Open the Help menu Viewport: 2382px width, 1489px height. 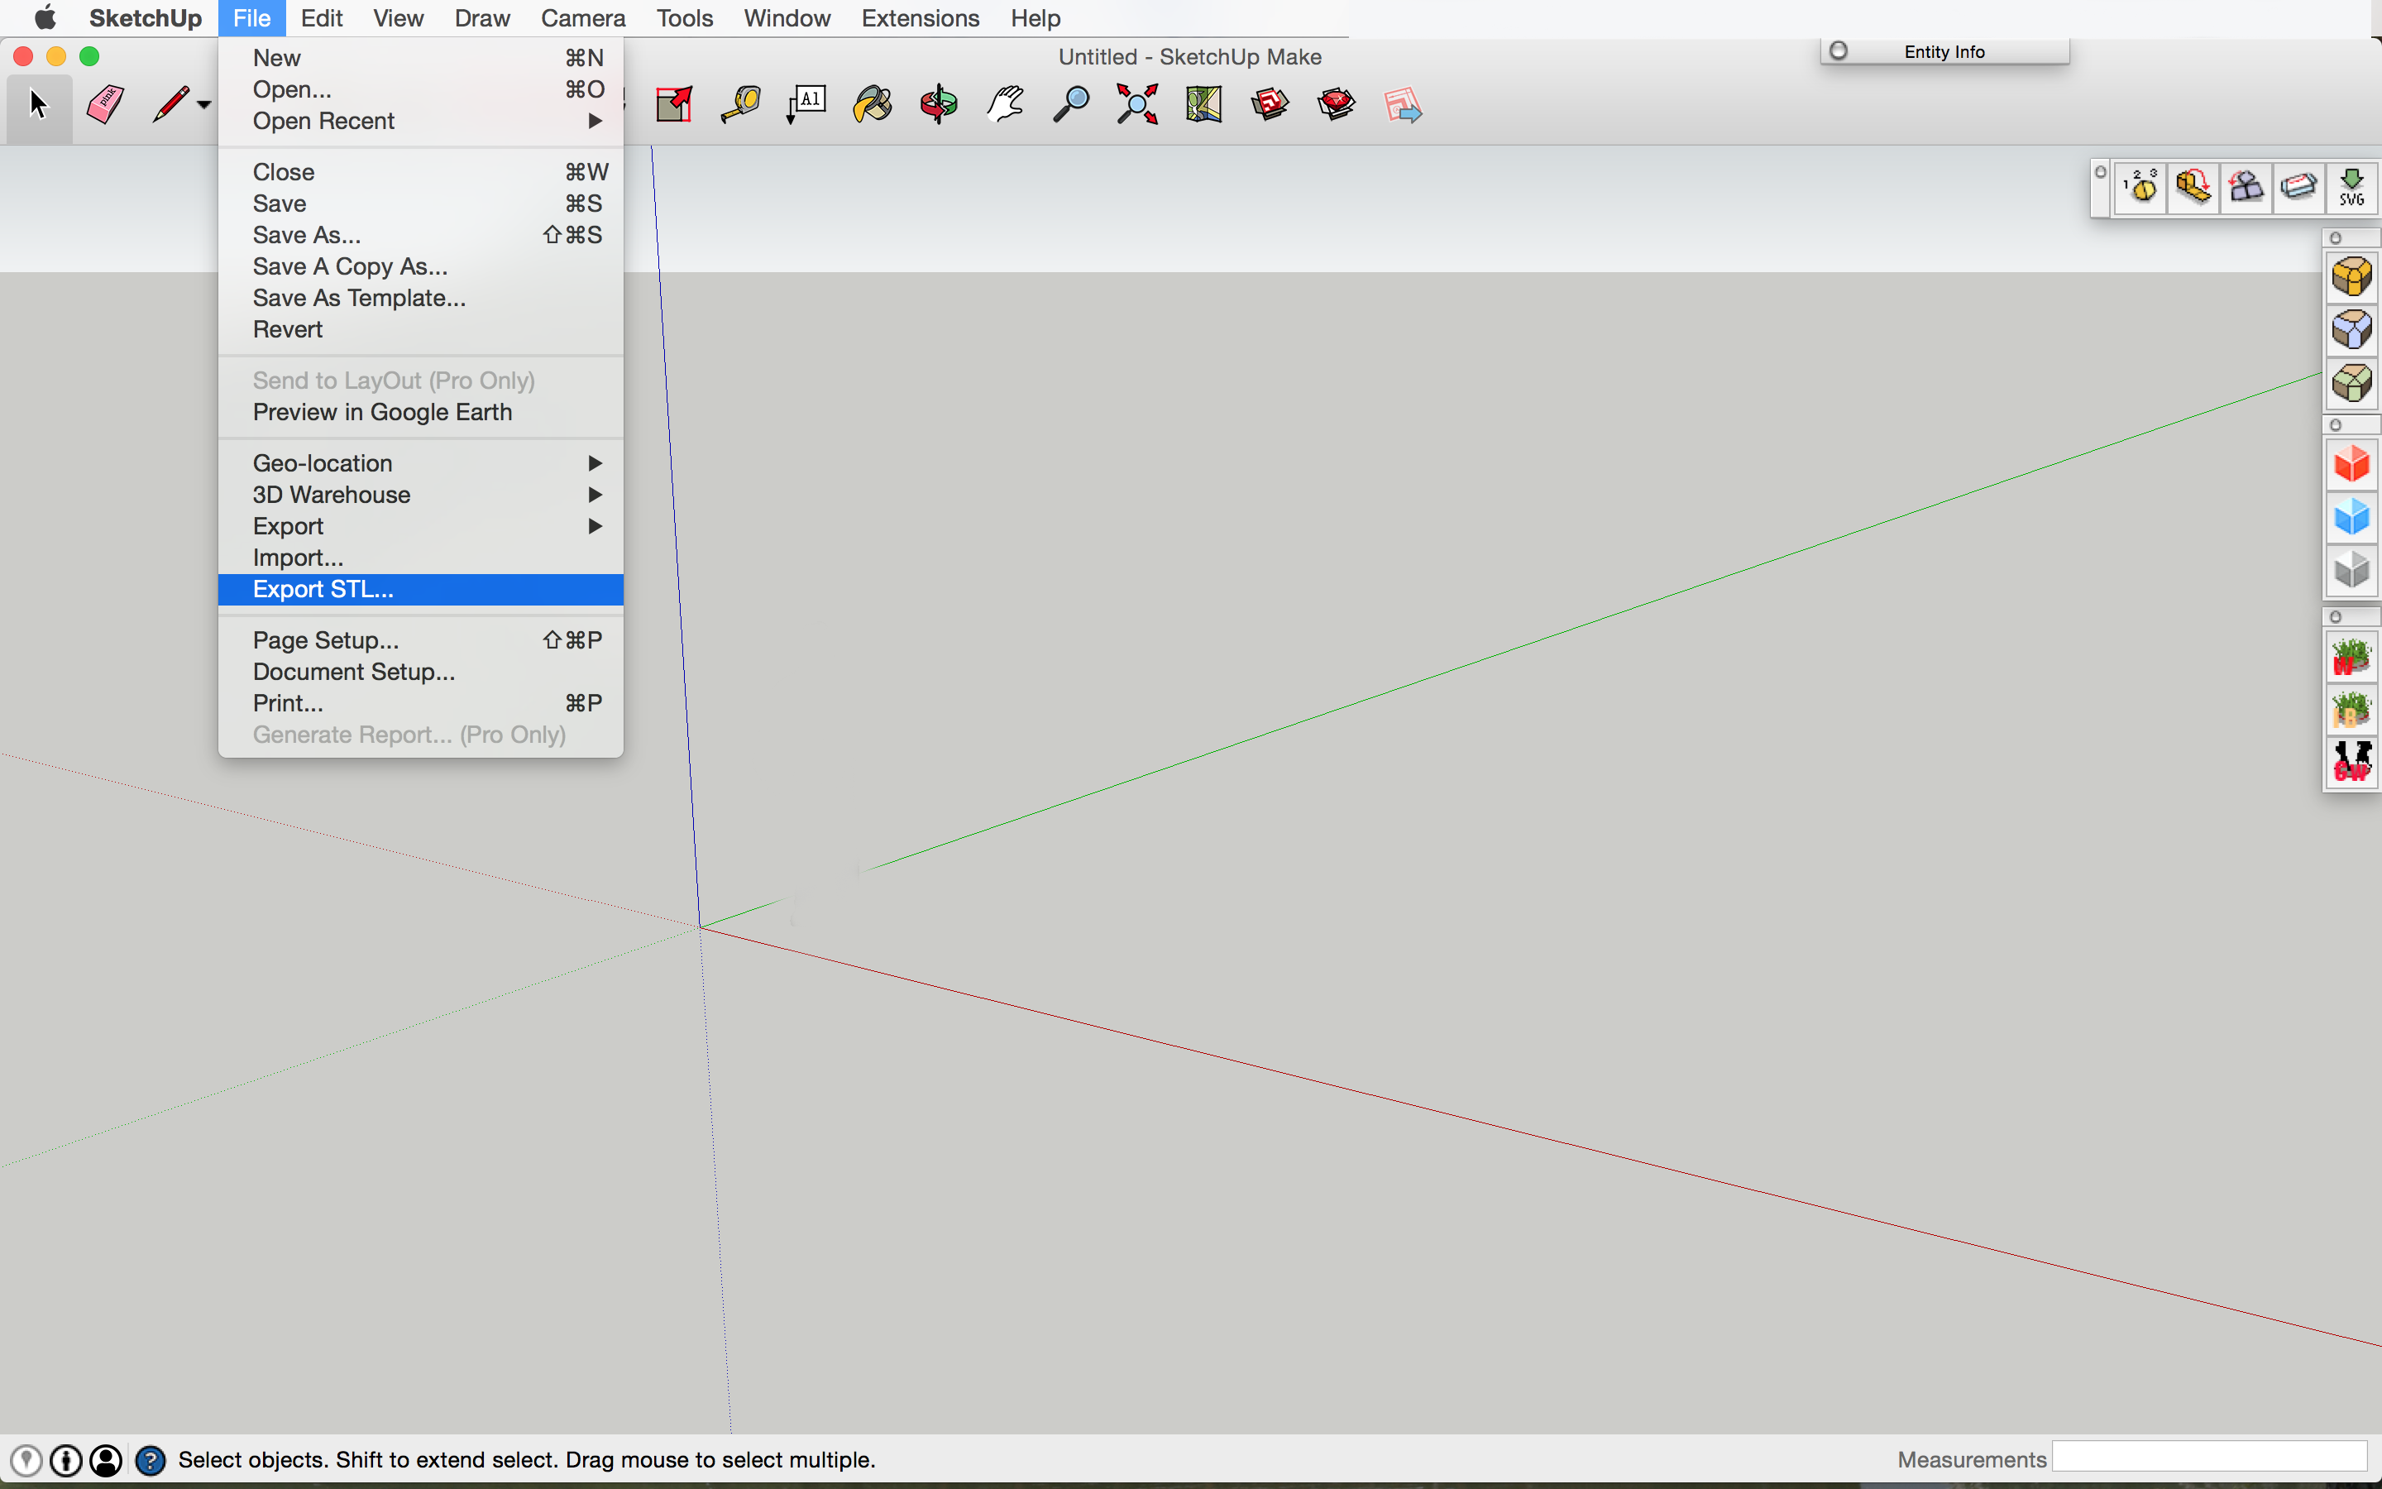pos(1036,17)
